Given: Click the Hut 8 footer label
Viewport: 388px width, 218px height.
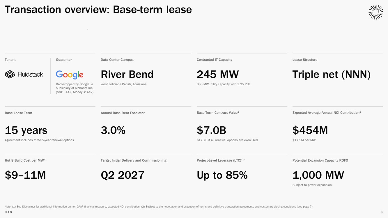Looking at the screenshot, I should (x=8, y=212).
